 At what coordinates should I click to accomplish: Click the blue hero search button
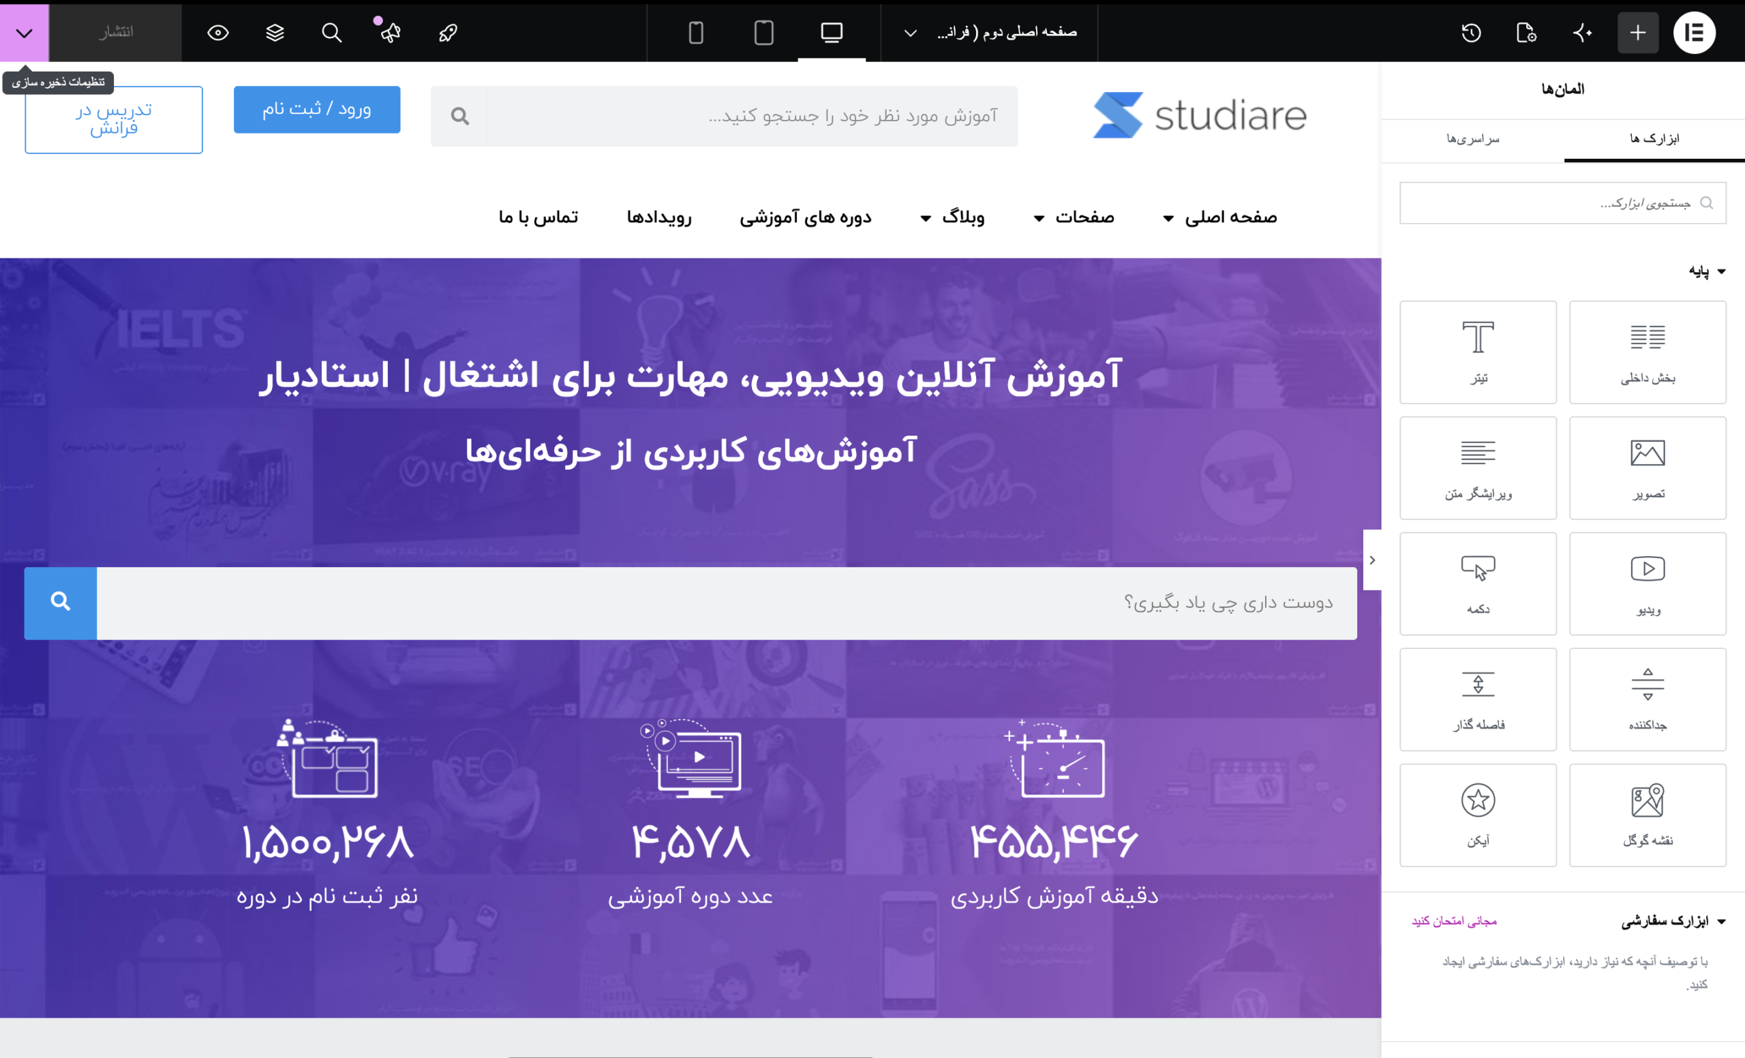tap(60, 603)
